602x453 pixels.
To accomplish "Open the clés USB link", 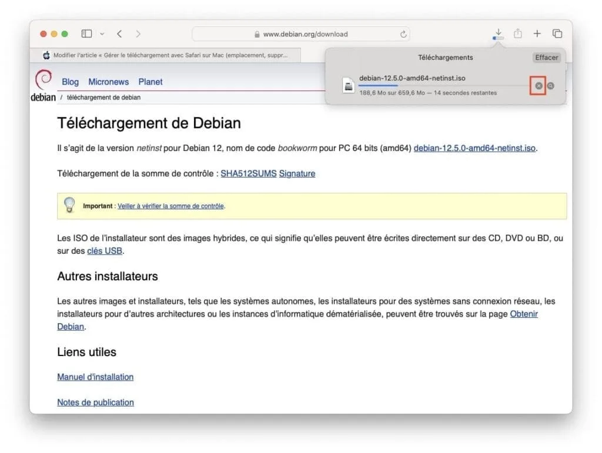I will pyautogui.click(x=104, y=251).
